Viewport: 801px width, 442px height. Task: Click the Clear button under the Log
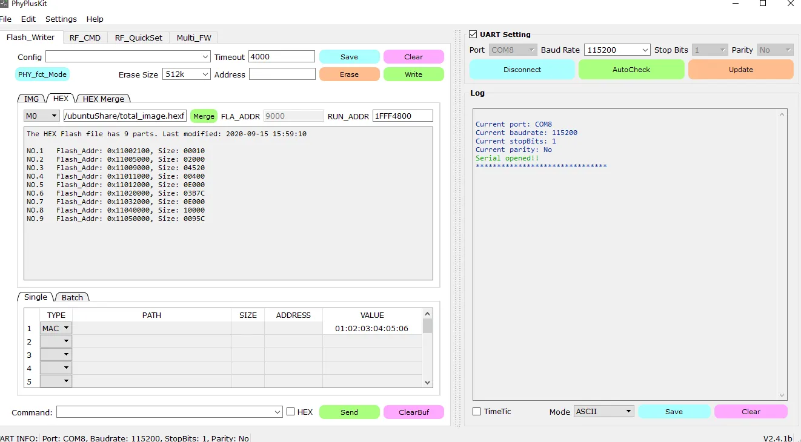click(751, 412)
